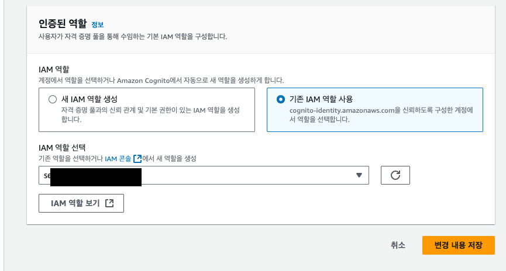
Task: Click the 인증된 역할 heading
Action: [63, 23]
